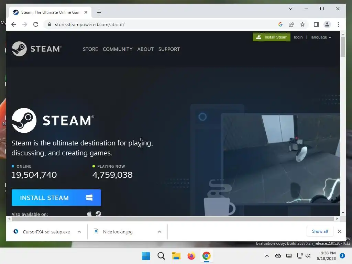The width and height of the screenshot is (352, 264).
Task: Go back to the previous page
Action: (x=14, y=24)
